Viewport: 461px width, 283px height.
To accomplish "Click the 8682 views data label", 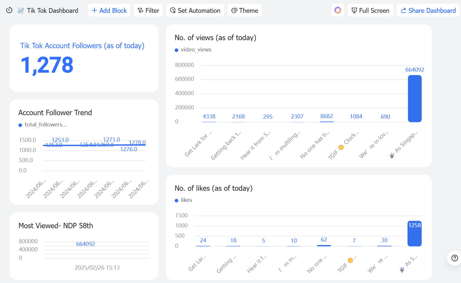I will coord(326,116).
